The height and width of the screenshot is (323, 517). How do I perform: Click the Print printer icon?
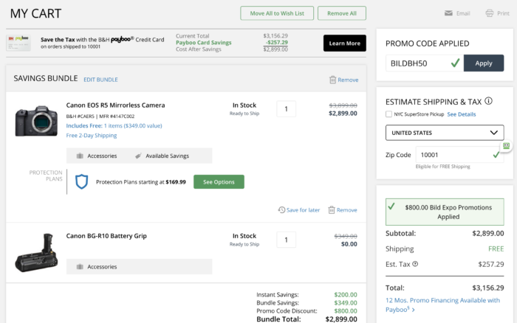pos(489,13)
